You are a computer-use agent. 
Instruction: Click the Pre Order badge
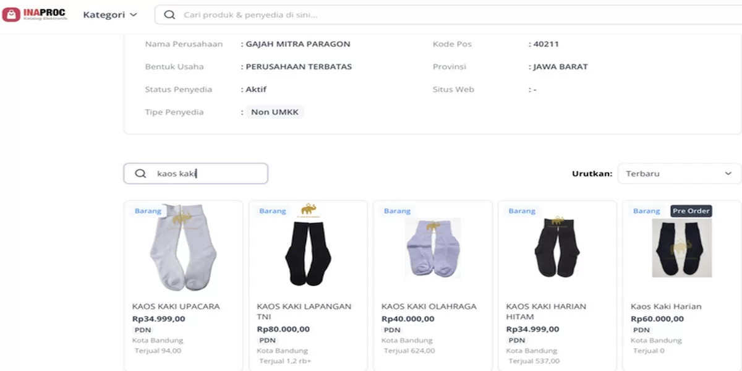tap(691, 211)
